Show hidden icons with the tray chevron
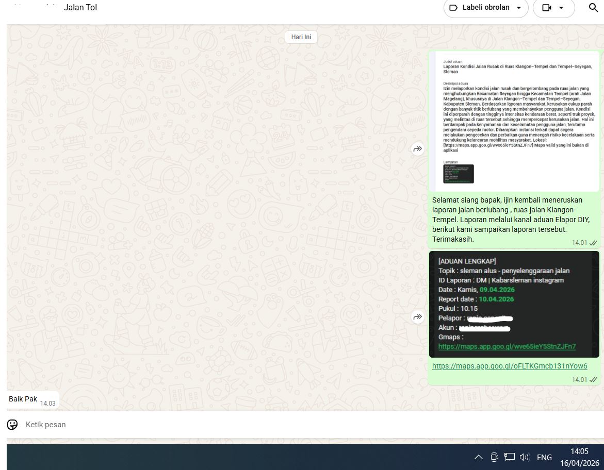This screenshot has height=470, width=604. [479, 457]
